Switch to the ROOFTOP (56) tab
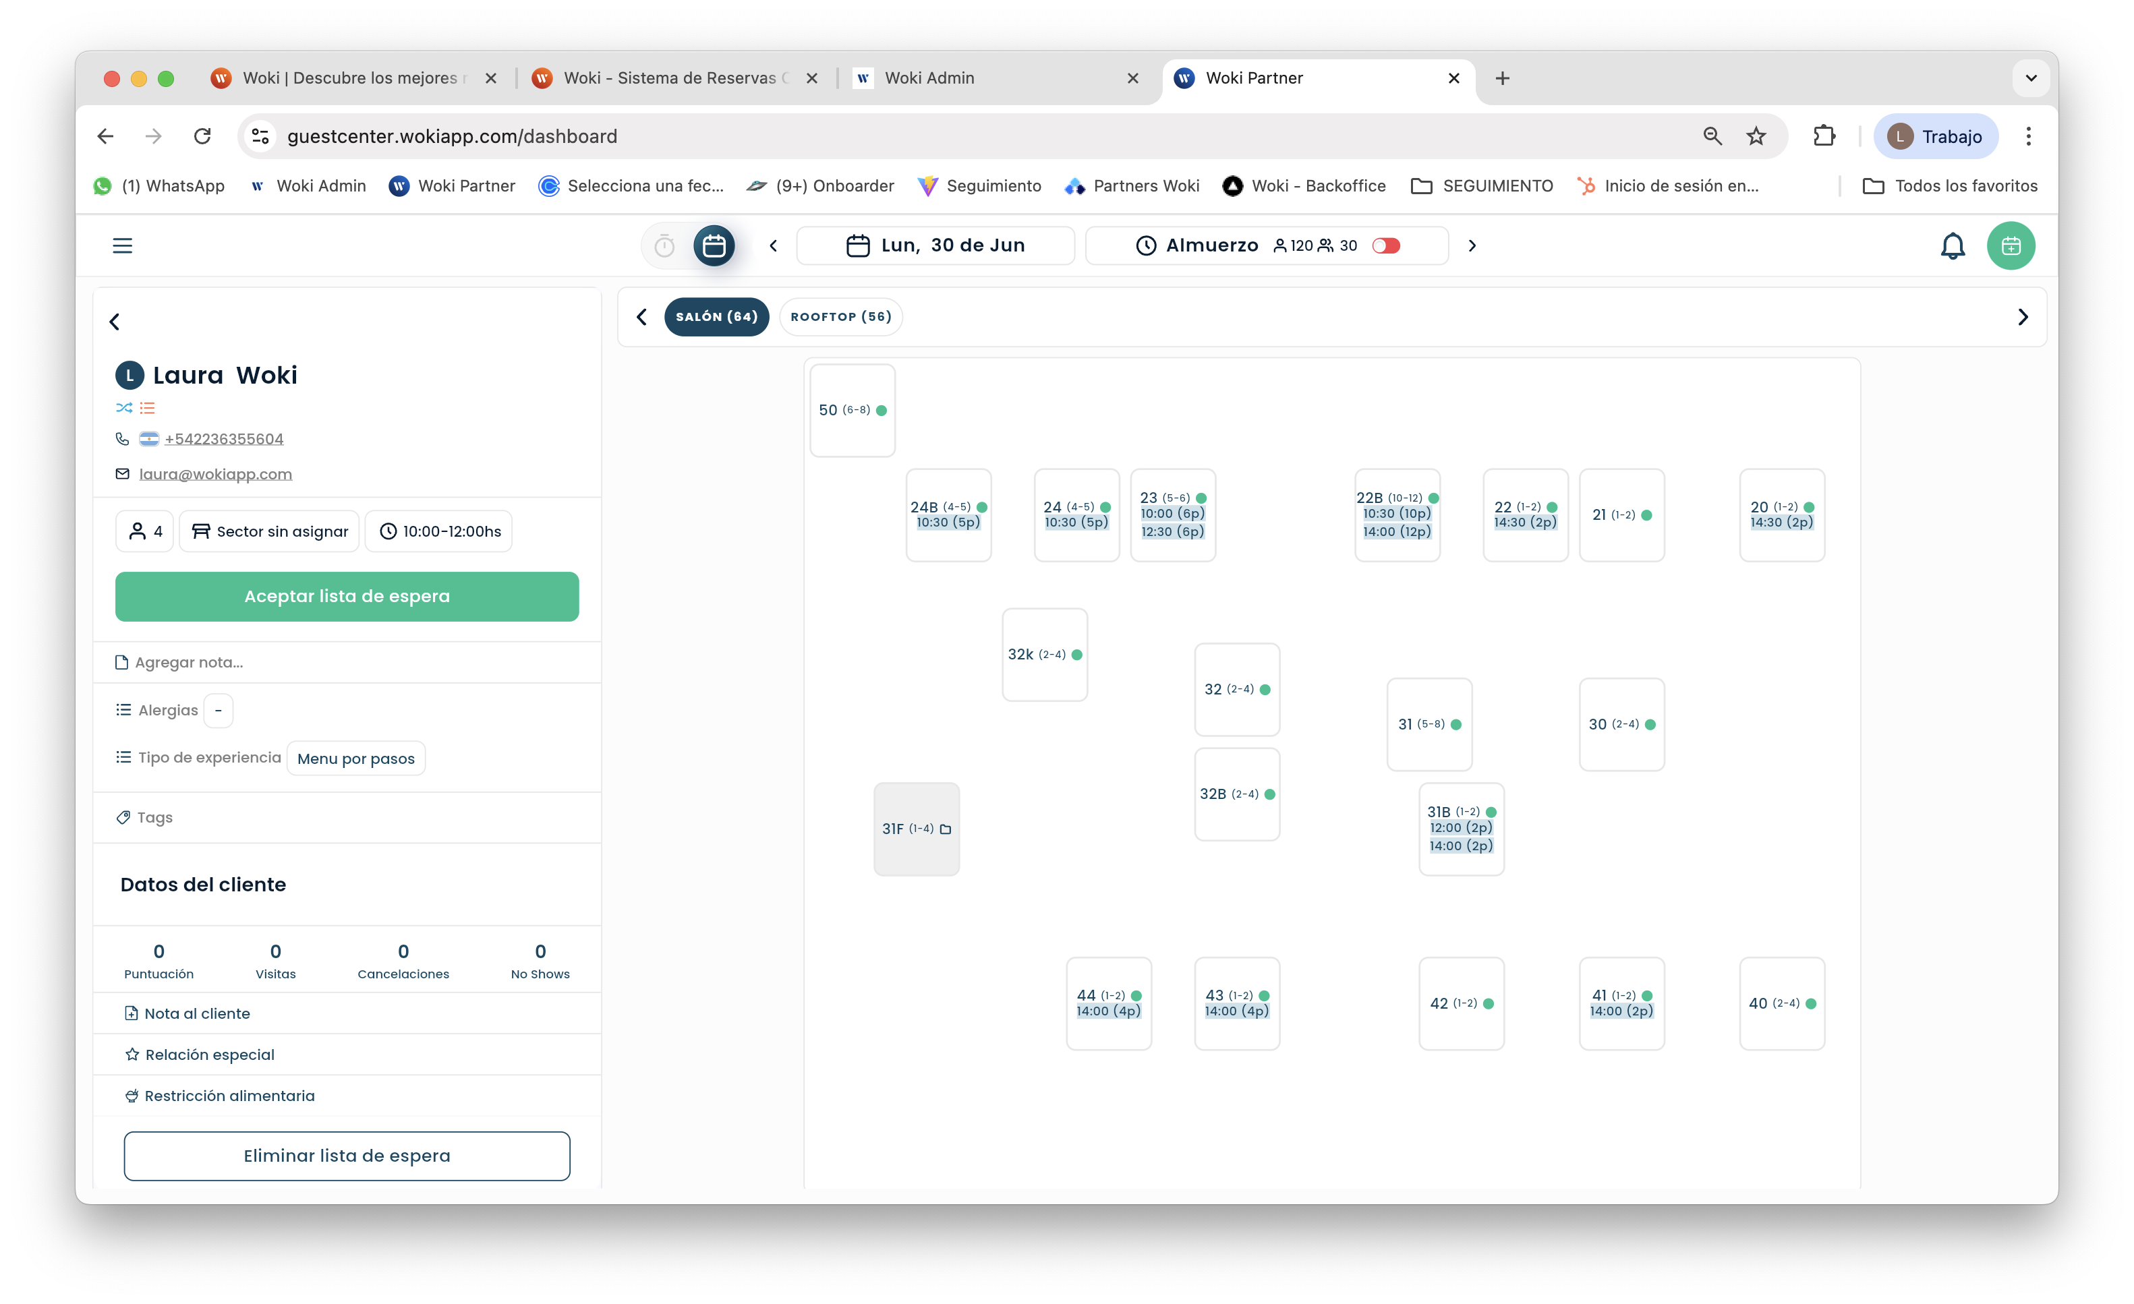Image resolution: width=2134 pixels, height=1304 pixels. point(840,317)
